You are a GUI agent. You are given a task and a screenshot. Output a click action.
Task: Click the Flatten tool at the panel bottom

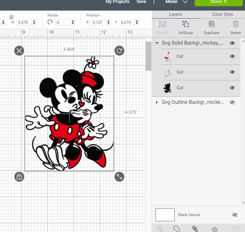coord(215,229)
